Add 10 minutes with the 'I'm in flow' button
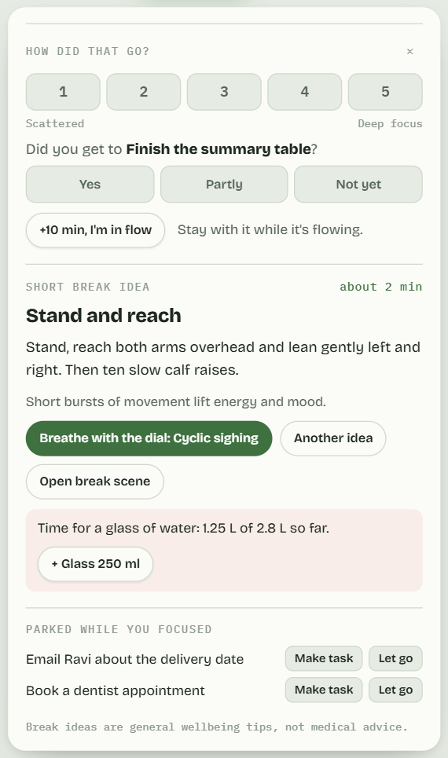448x758 pixels. pyautogui.click(x=95, y=230)
